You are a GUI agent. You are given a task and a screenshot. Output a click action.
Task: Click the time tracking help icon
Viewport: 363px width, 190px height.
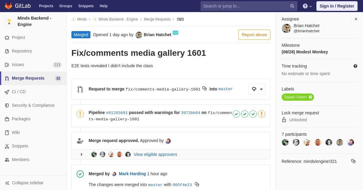355,66
